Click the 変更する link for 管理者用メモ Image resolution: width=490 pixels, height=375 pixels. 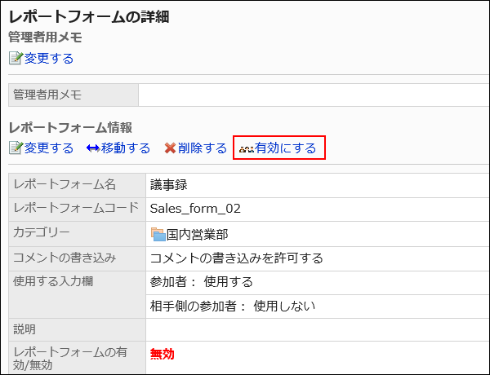[48, 58]
